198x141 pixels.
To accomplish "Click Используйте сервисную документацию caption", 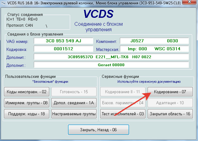I will tap(149, 82).
